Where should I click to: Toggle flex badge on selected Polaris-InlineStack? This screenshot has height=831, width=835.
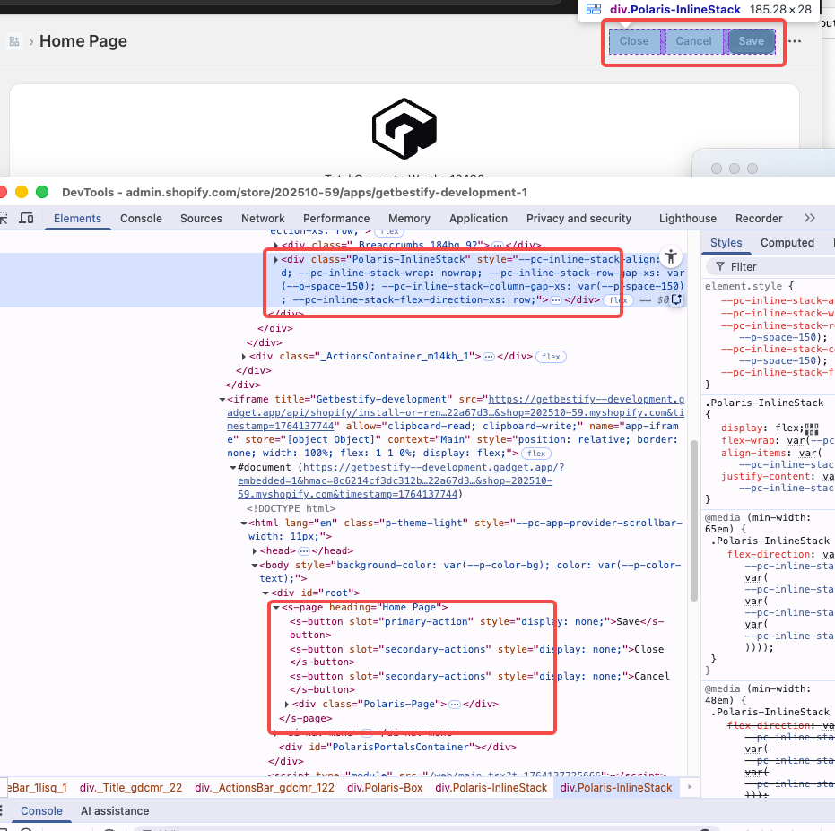(x=618, y=300)
